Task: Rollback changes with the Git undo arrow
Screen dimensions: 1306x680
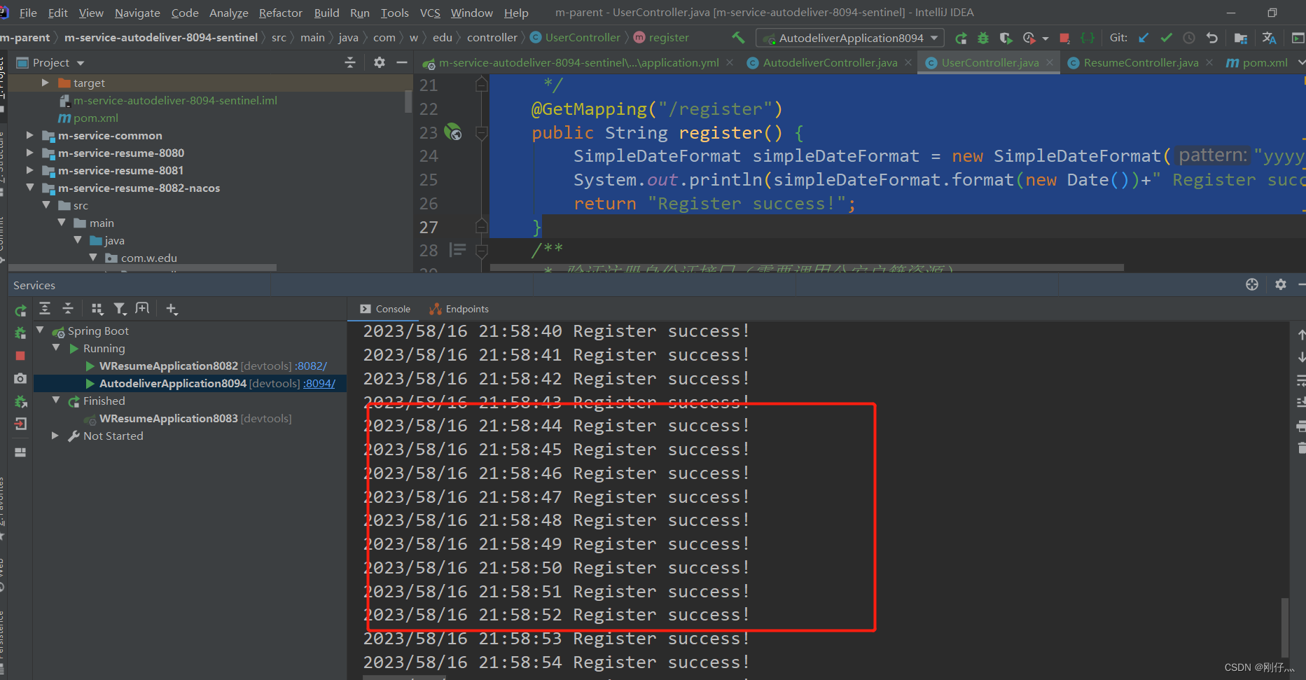Action: coord(1212,38)
